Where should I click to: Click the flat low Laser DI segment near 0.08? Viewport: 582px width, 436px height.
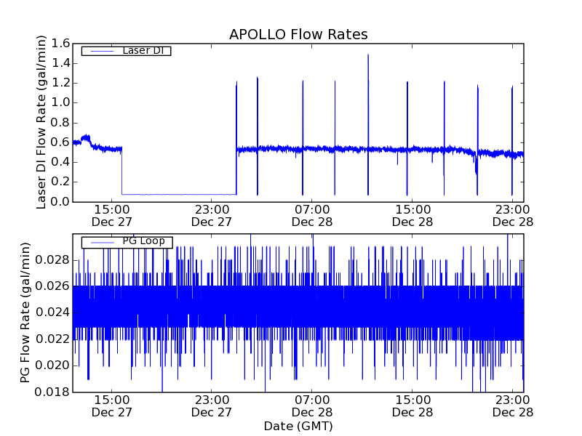(x=179, y=194)
